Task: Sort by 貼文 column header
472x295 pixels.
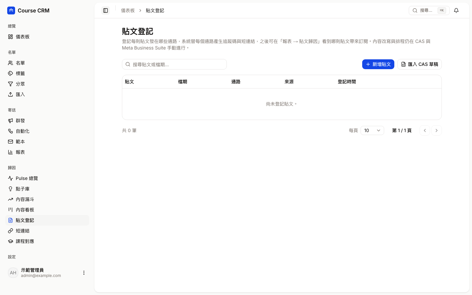Action: point(129,82)
